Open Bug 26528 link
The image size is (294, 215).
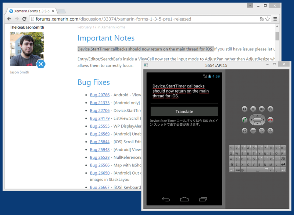[100, 157]
